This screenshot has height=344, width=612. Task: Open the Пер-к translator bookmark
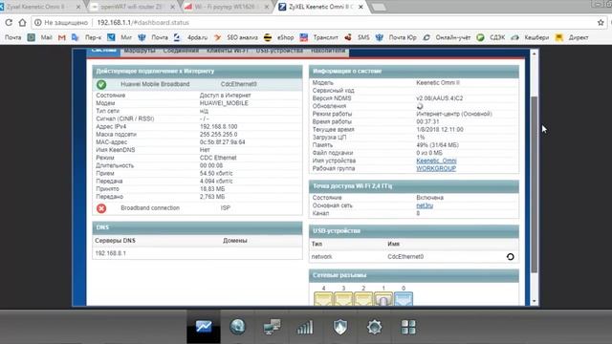pyautogui.click(x=87, y=37)
